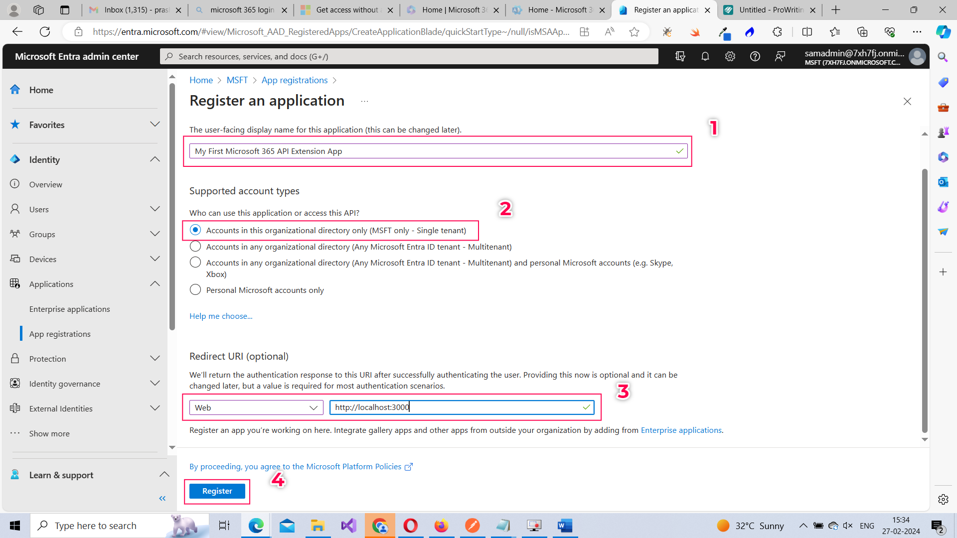Open Visual Studio from the taskbar

pos(349,525)
